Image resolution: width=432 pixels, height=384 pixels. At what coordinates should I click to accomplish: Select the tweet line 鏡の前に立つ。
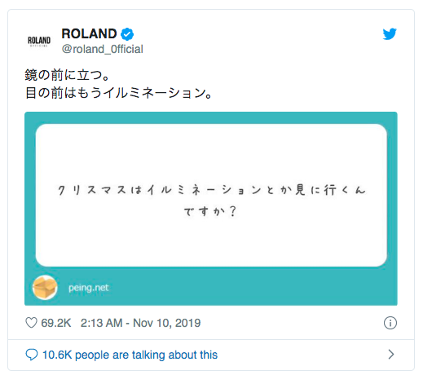coord(67,75)
